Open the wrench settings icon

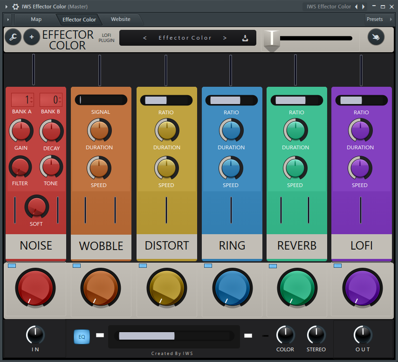(x=13, y=37)
